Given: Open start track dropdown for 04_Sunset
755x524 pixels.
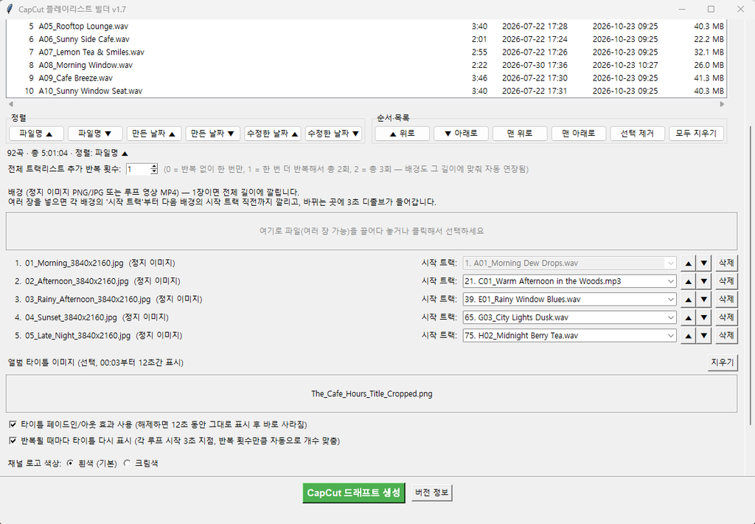Looking at the screenshot, I should (570, 317).
